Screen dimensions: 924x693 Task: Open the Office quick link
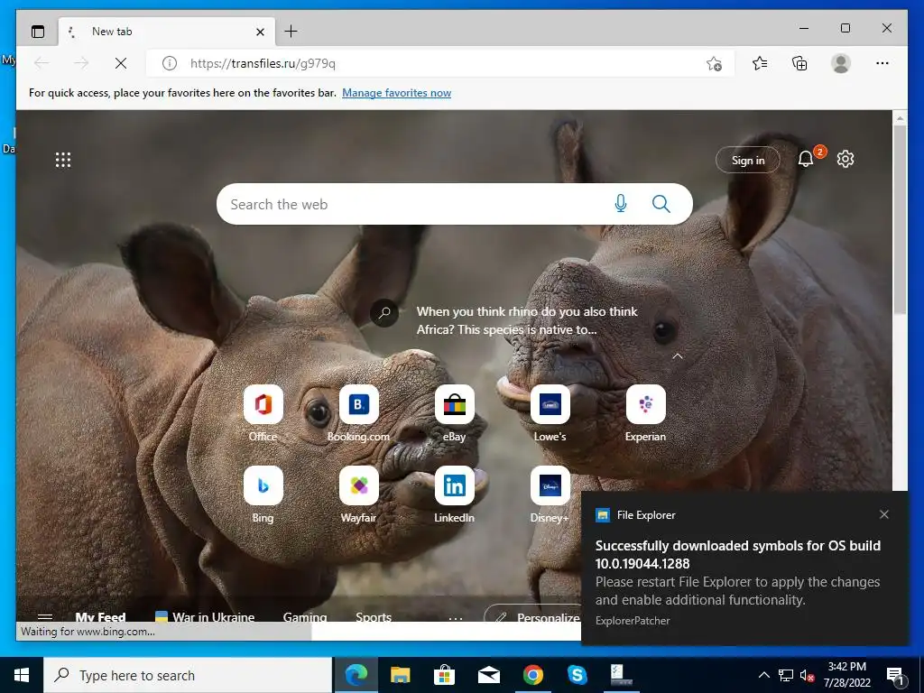[263, 413]
